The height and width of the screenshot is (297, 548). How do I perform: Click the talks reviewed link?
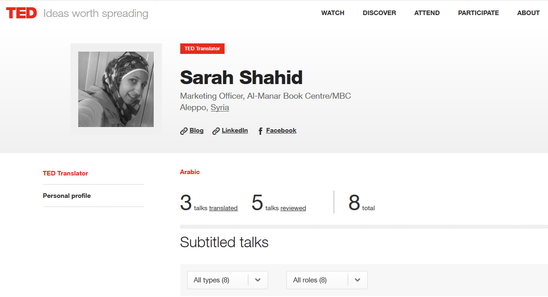pyautogui.click(x=293, y=208)
